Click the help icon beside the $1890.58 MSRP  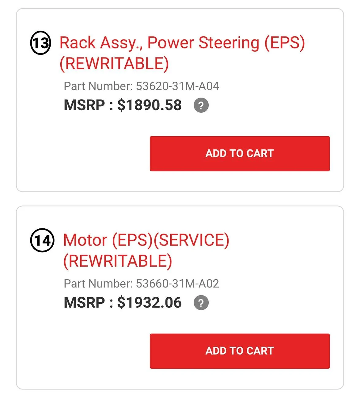(201, 106)
